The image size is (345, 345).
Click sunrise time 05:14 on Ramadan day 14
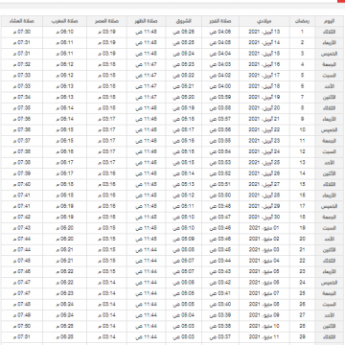[184, 173]
